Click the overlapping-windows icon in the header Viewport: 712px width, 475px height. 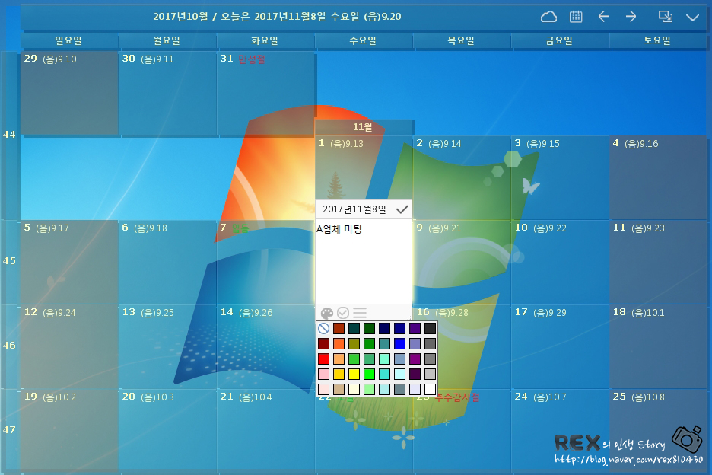pyautogui.click(x=666, y=17)
